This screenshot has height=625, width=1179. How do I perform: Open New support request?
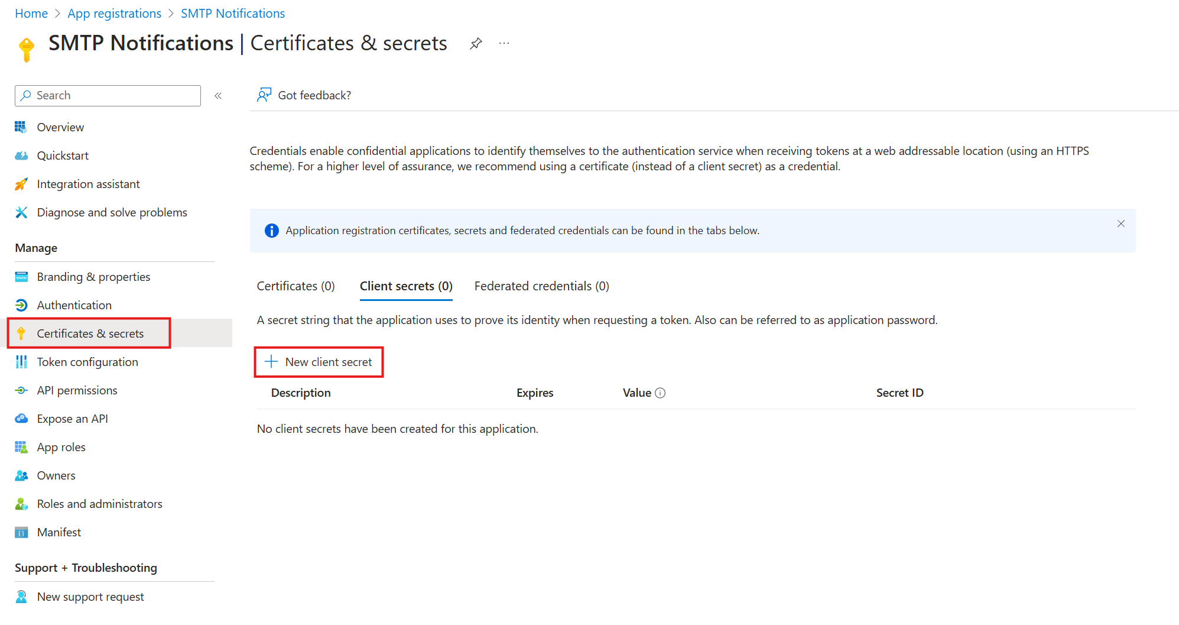click(x=90, y=597)
